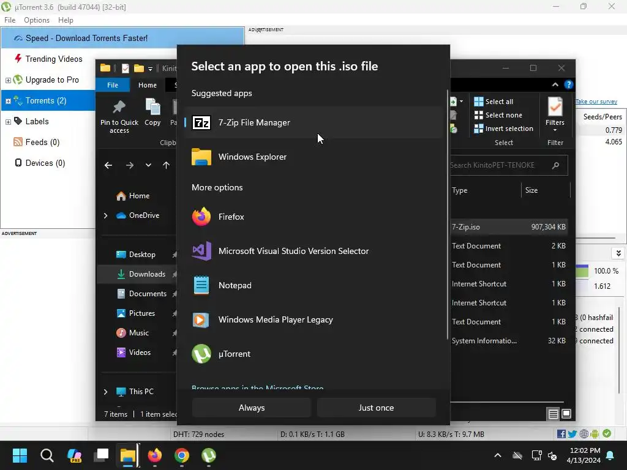Go back in File Explorer
Screen dimensions: 627x470
pos(108,165)
